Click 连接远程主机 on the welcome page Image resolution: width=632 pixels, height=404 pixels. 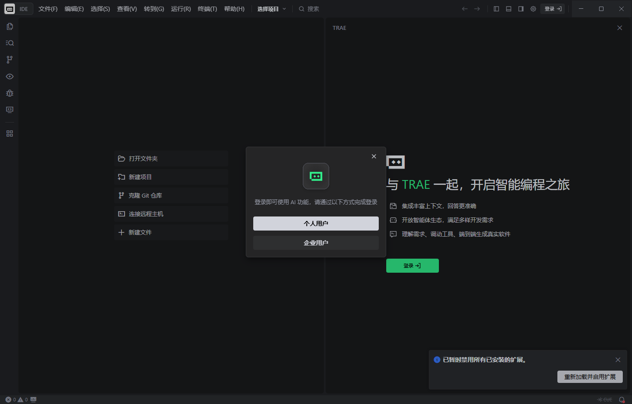171,214
